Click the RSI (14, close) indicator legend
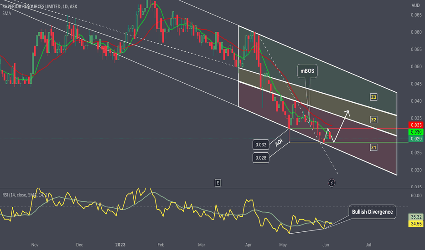Image resolution: width=425 pixels, height=250 pixels. [x=26, y=195]
